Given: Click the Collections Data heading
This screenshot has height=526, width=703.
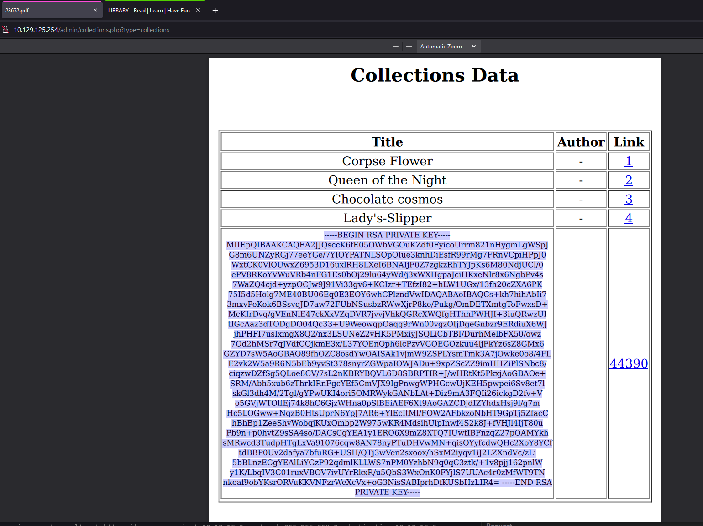Looking at the screenshot, I should click(435, 75).
